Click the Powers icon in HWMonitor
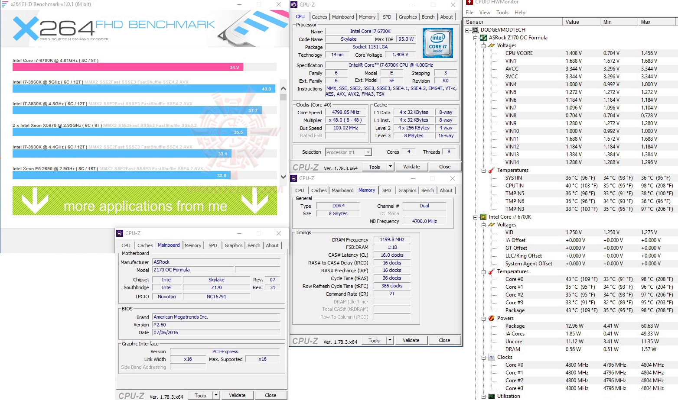Screen dimensions: 678x400 (491, 318)
